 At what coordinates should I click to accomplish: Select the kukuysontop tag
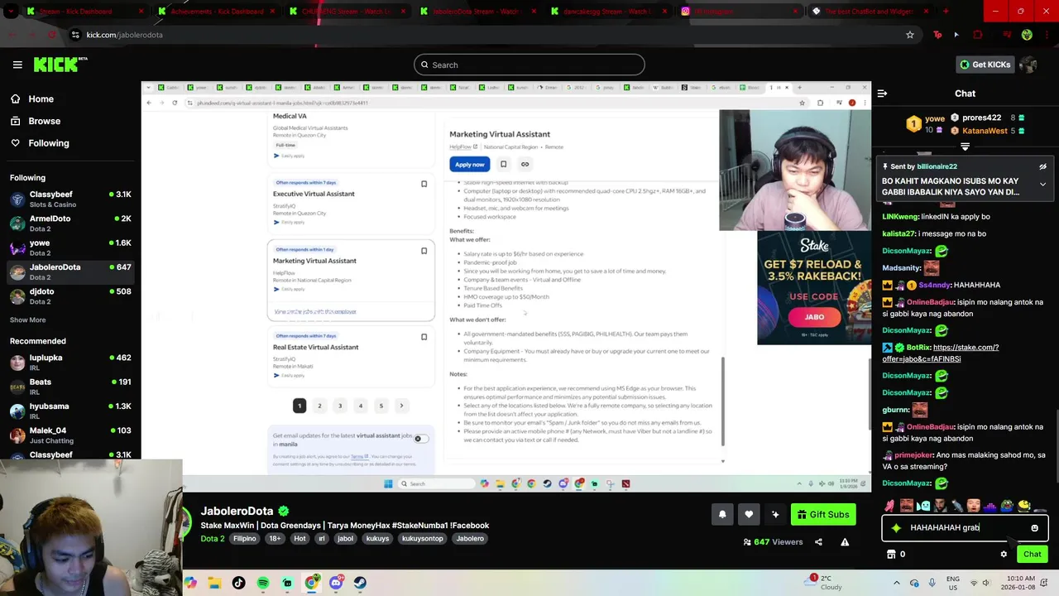(422, 539)
